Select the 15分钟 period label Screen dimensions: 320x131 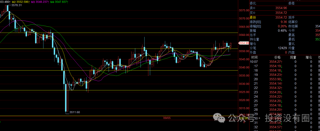click(x=244, y=118)
